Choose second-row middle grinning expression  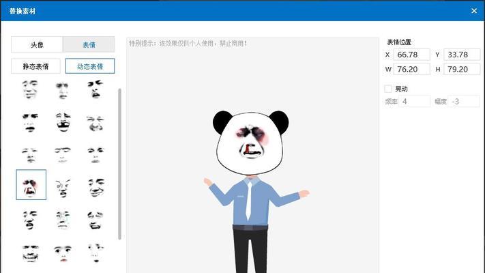point(63,122)
